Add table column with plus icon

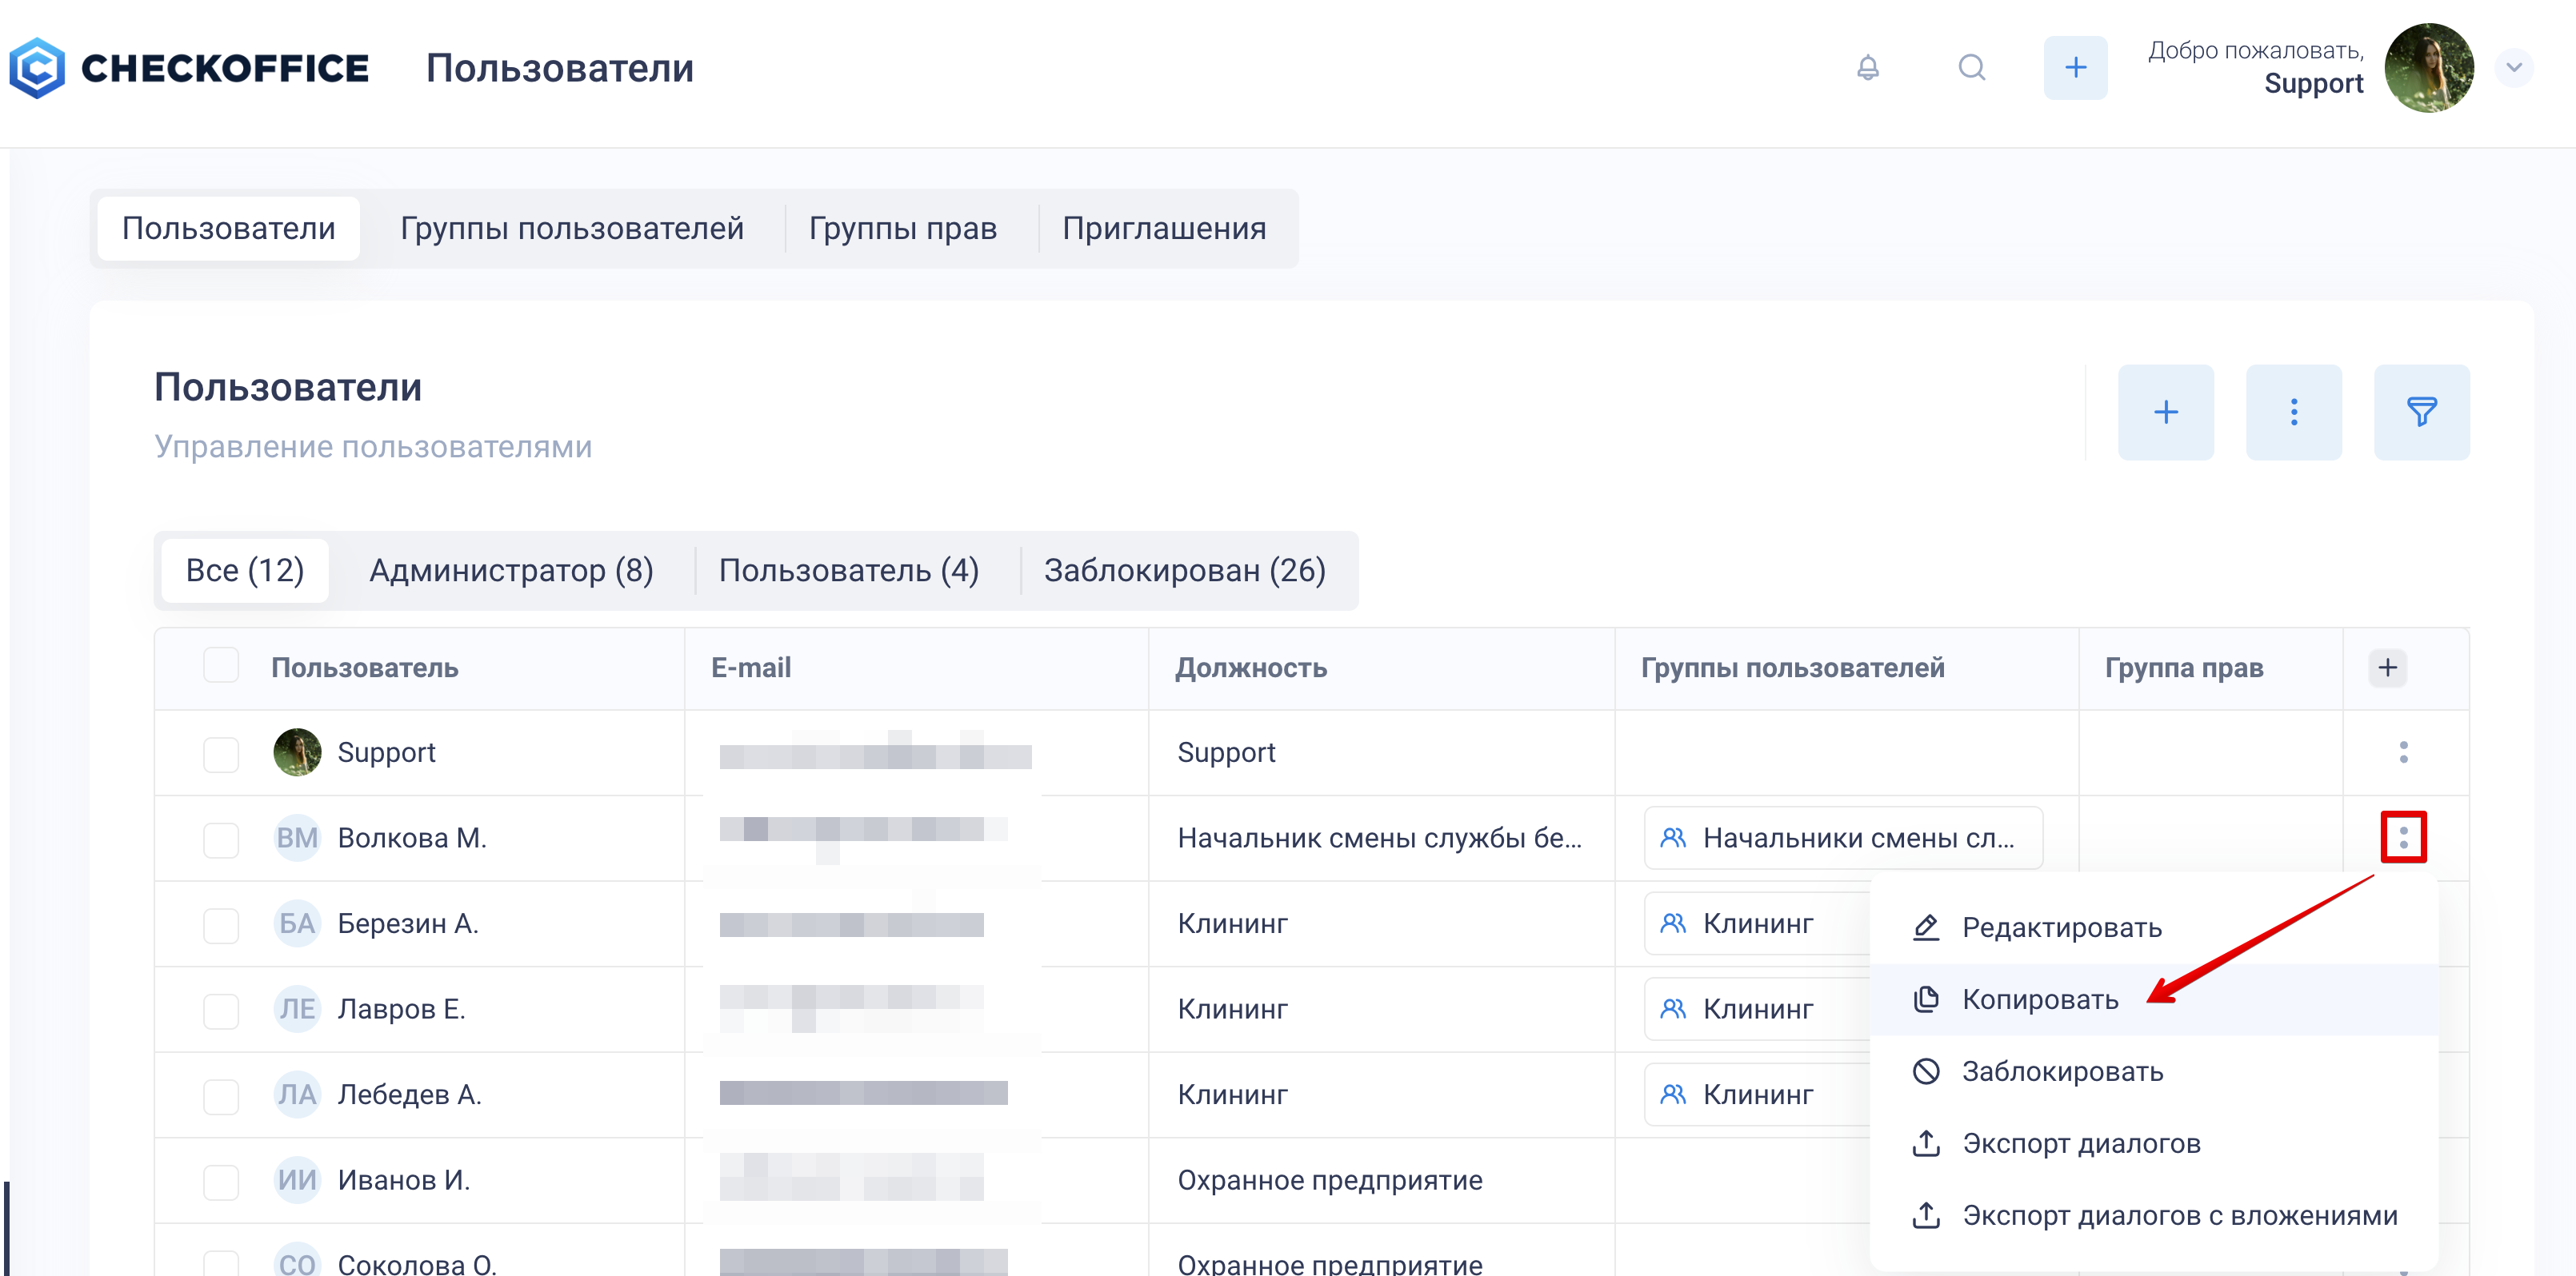coord(2387,668)
